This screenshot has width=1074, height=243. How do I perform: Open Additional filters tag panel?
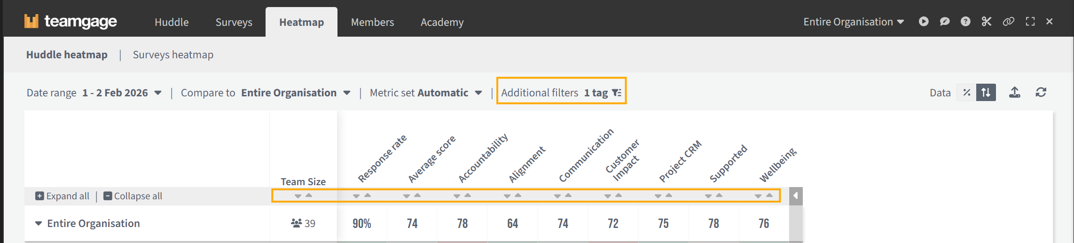(x=561, y=93)
